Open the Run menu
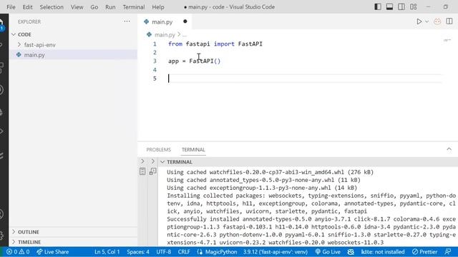Viewport: 458px width, 257px height. click(x=110, y=7)
